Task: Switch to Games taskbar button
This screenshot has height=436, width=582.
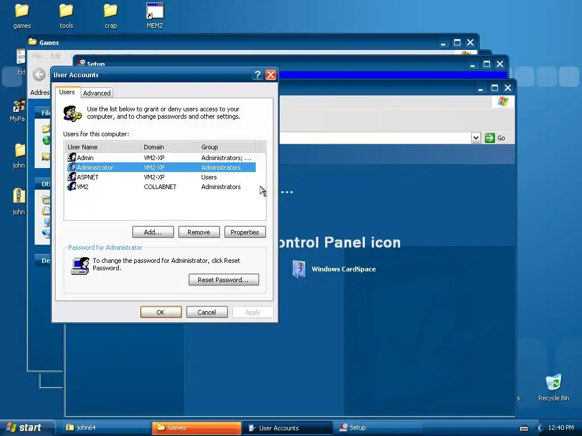Action: pyautogui.click(x=196, y=428)
